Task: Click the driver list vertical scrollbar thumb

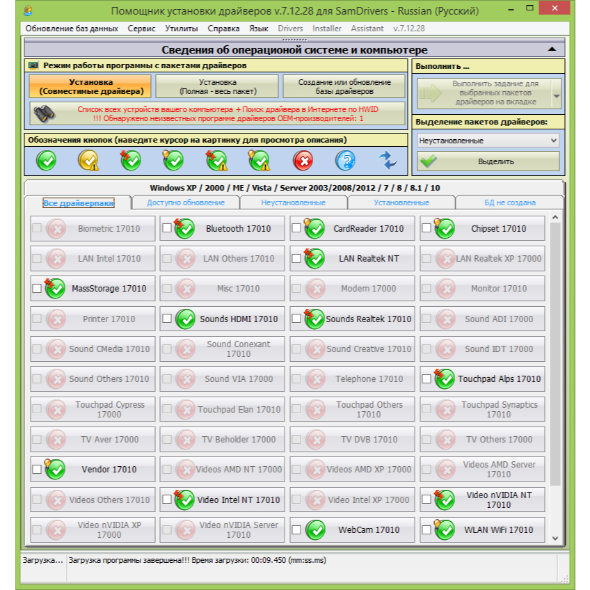Action: coord(555,353)
